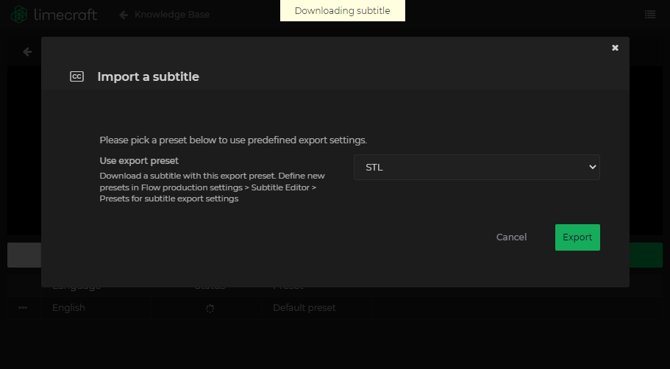Click the Import a subtitle heading
Viewport: 670px width, 369px height.
[x=149, y=77]
